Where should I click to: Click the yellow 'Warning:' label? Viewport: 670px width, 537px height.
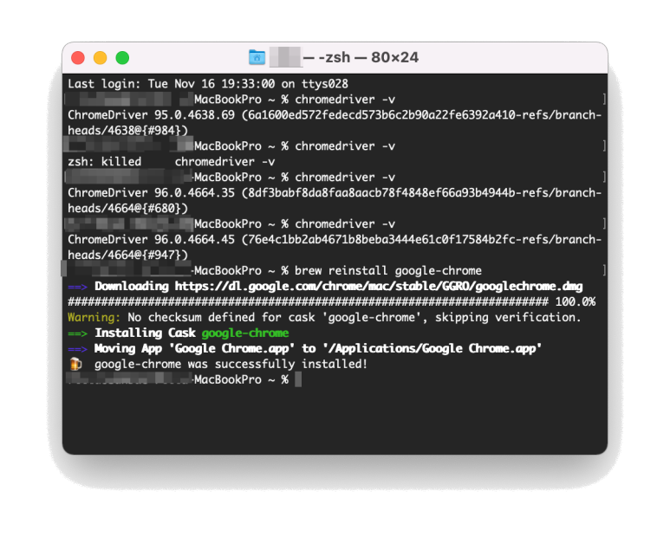point(94,317)
